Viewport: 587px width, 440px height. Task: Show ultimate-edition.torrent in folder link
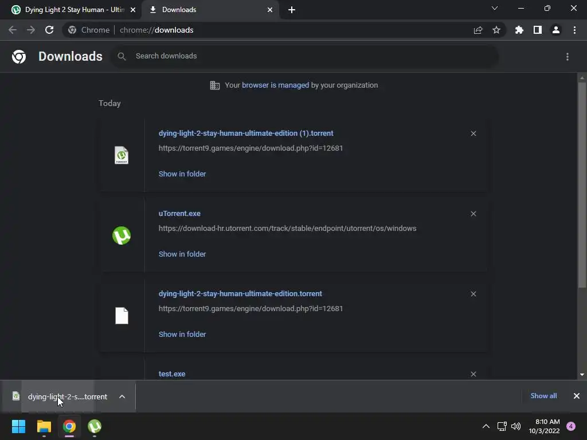tap(182, 335)
